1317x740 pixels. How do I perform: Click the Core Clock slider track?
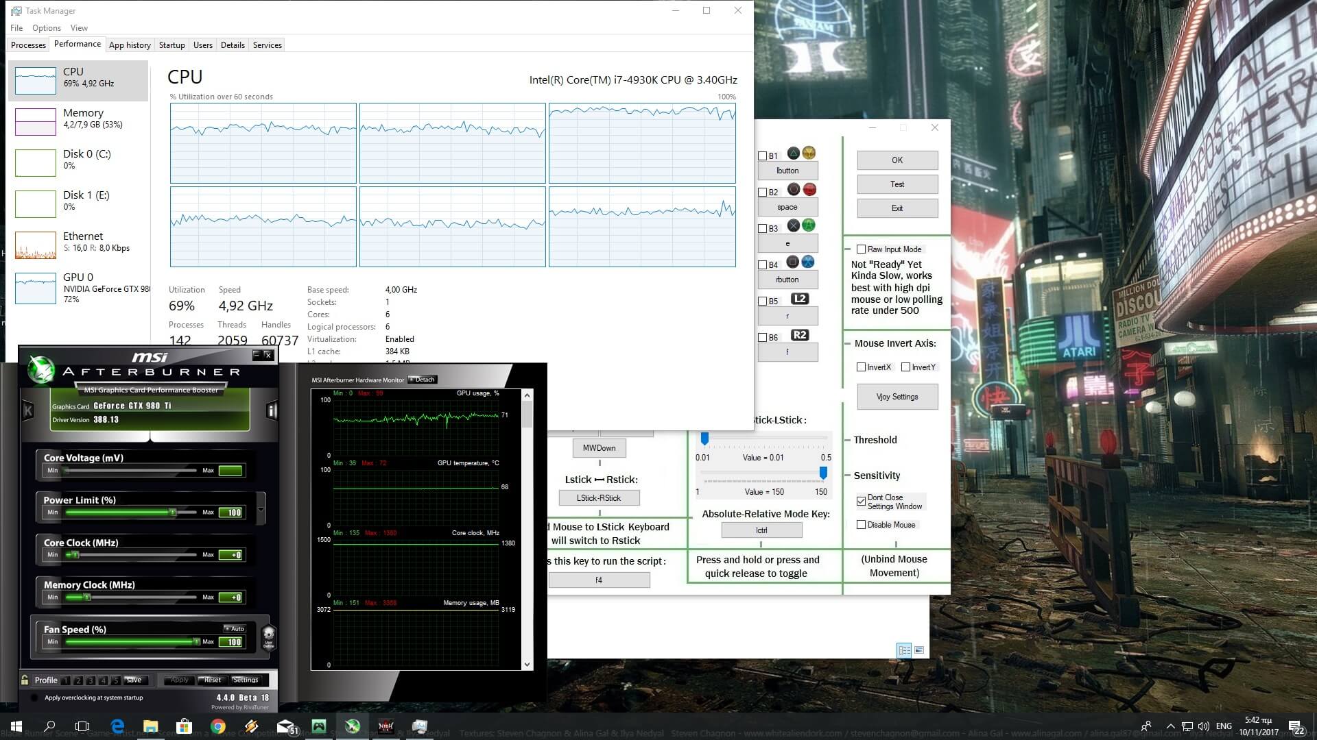click(x=134, y=555)
